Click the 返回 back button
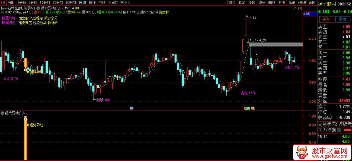The width and height of the screenshot is (352, 161). point(312,3)
